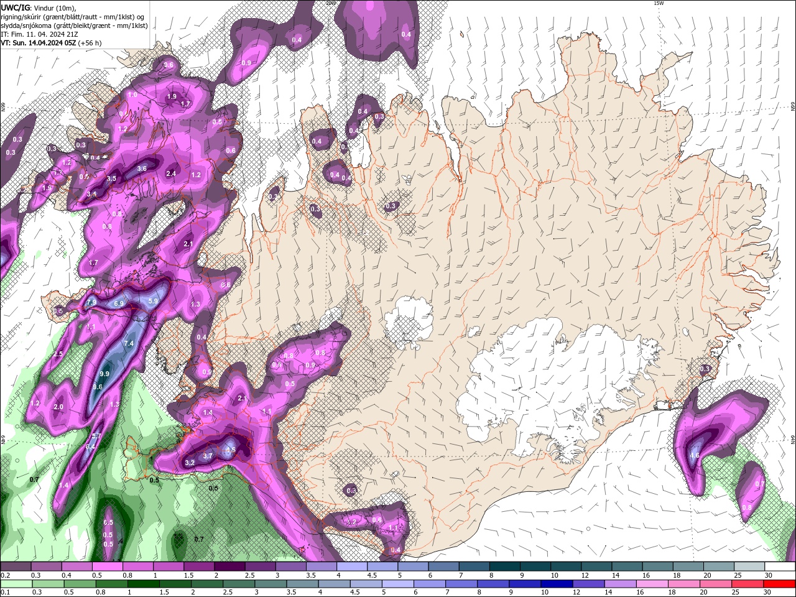Click the '(+56 h)' forecast offset text

(x=90, y=43)
